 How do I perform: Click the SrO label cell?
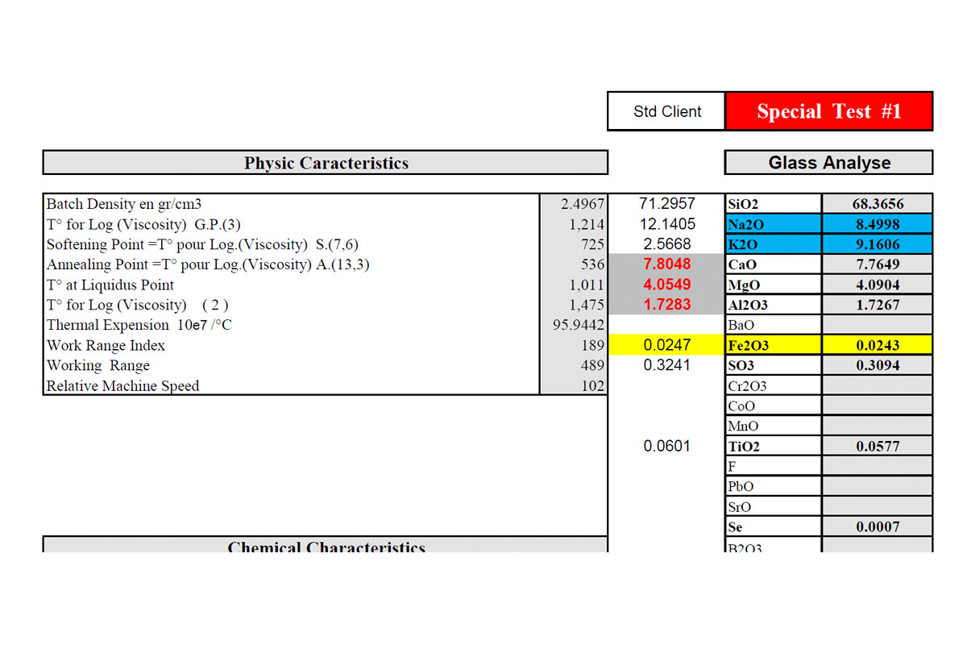[x=774, y=506]
